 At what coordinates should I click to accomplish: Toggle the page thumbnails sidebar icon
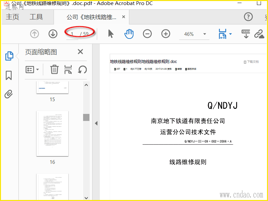click(x=9, y=56)
